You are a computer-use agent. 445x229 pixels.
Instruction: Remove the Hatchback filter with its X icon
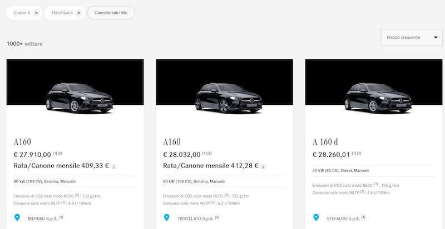[x=79, y=13]
